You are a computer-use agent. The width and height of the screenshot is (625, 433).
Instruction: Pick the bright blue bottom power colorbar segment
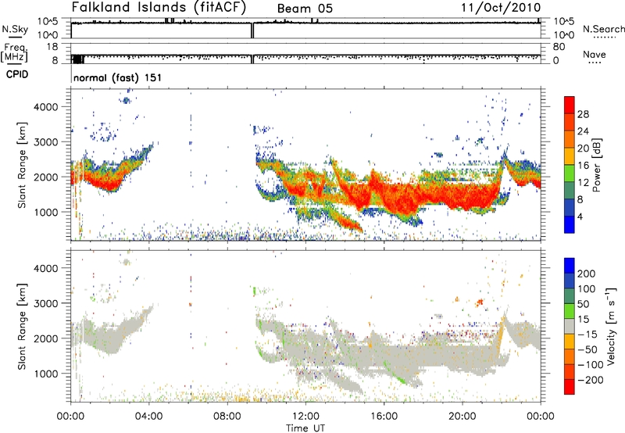tap(570, 224)
